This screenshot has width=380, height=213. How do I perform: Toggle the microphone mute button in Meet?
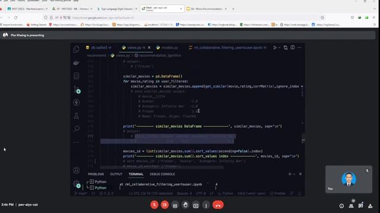coord(154,205)
